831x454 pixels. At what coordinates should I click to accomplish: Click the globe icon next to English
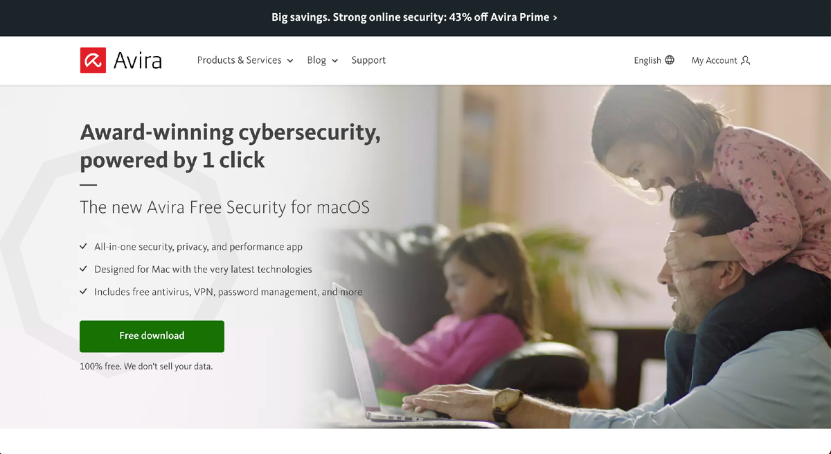[x=670, y=60]
